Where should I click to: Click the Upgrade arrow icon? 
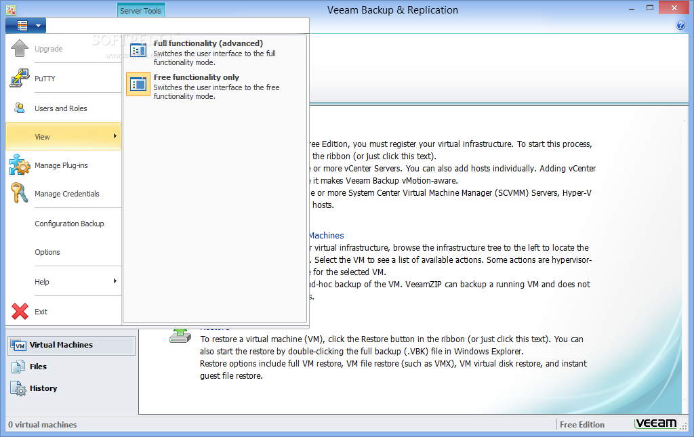point(20,48)
